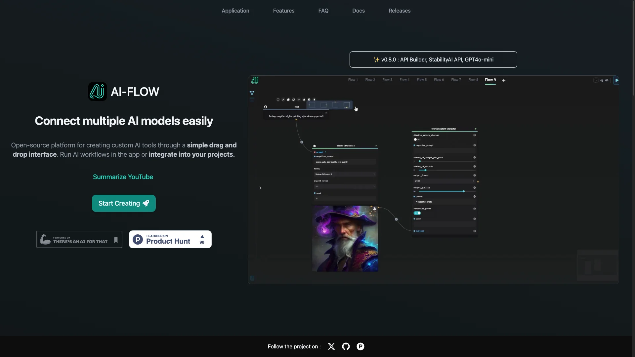The image size is (635, 357).
Task: Toggle the randomize_seeds parameter switch
Action: pos(417,213)
